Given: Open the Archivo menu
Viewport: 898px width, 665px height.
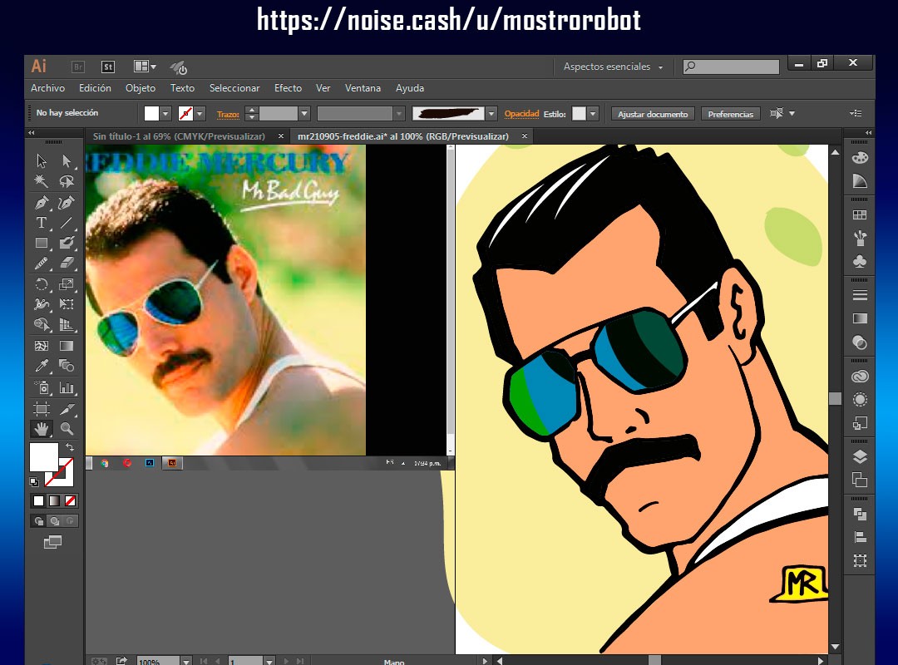Looking at the screenshot, I should point(47,88).
